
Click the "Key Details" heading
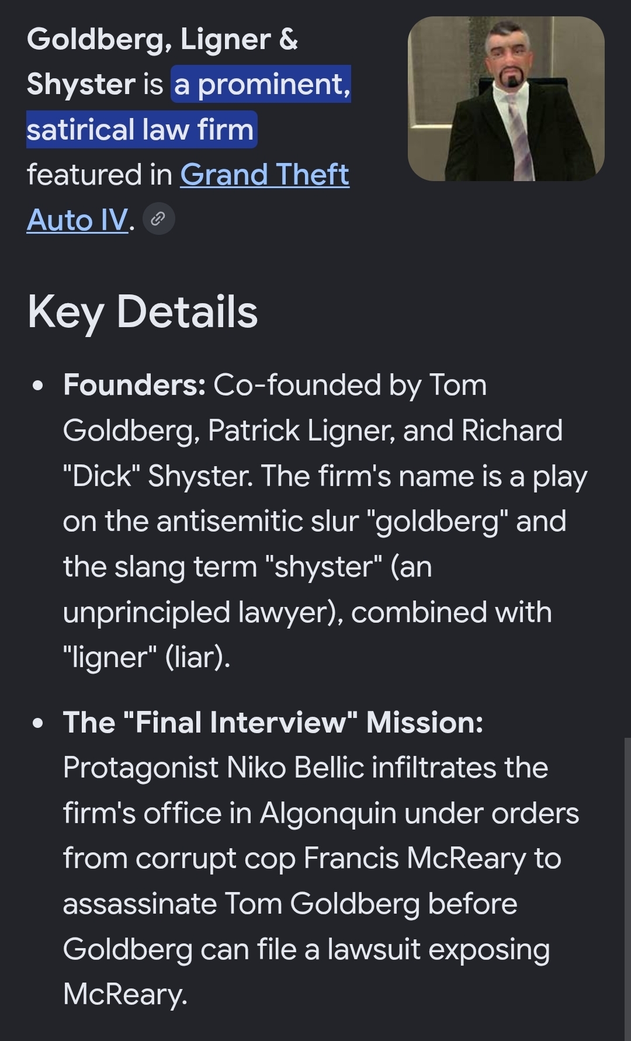[x=143, y=312]
